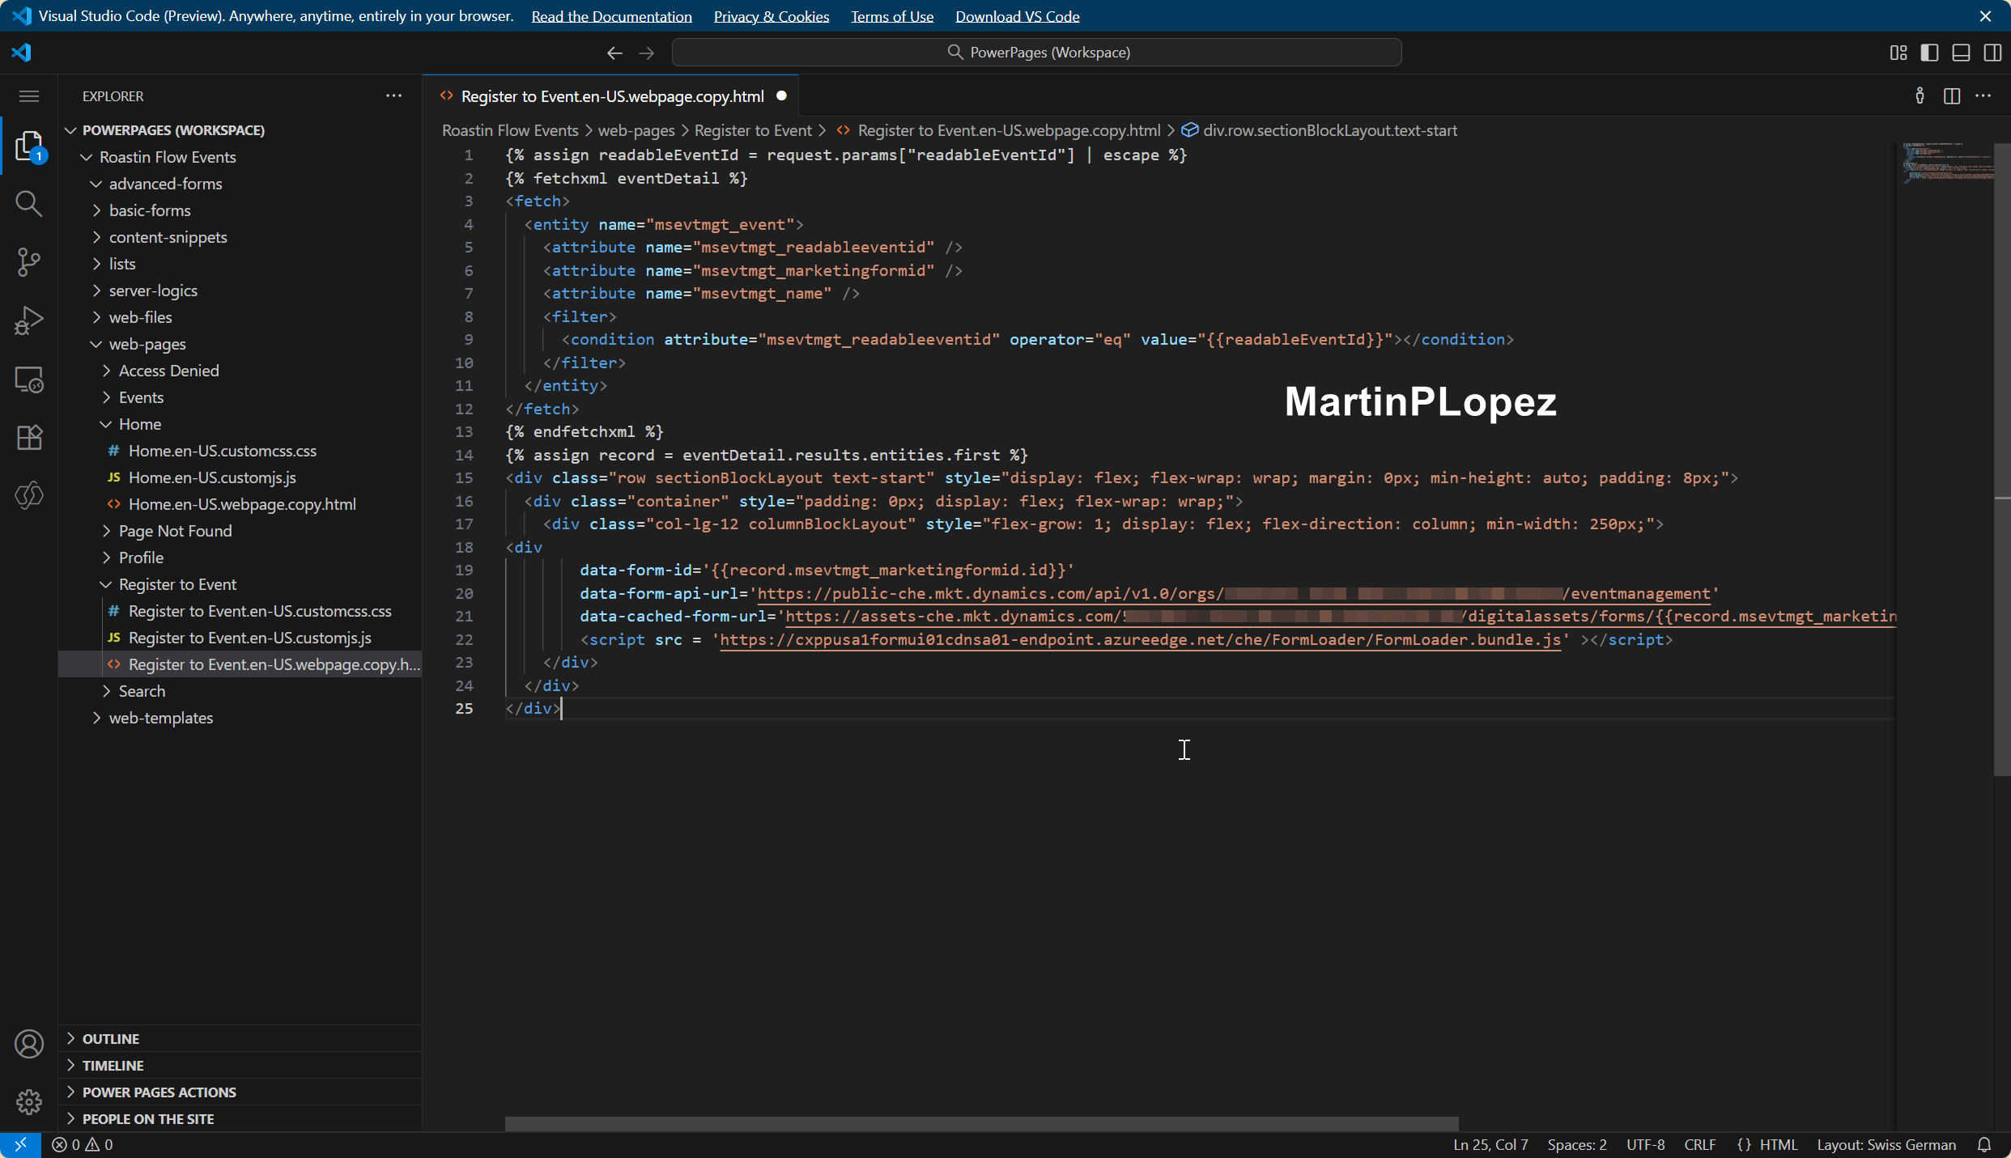Collapse the Register to Event folder
The image size is (2011, 1158).
(x=177, y=584)
